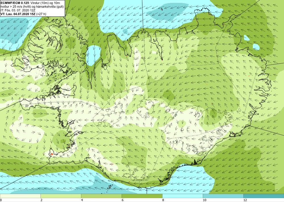Click the 6–8 m/s darker green legend swatch
This screenshot has height=202, width=284.
click(x=142, y=196)
